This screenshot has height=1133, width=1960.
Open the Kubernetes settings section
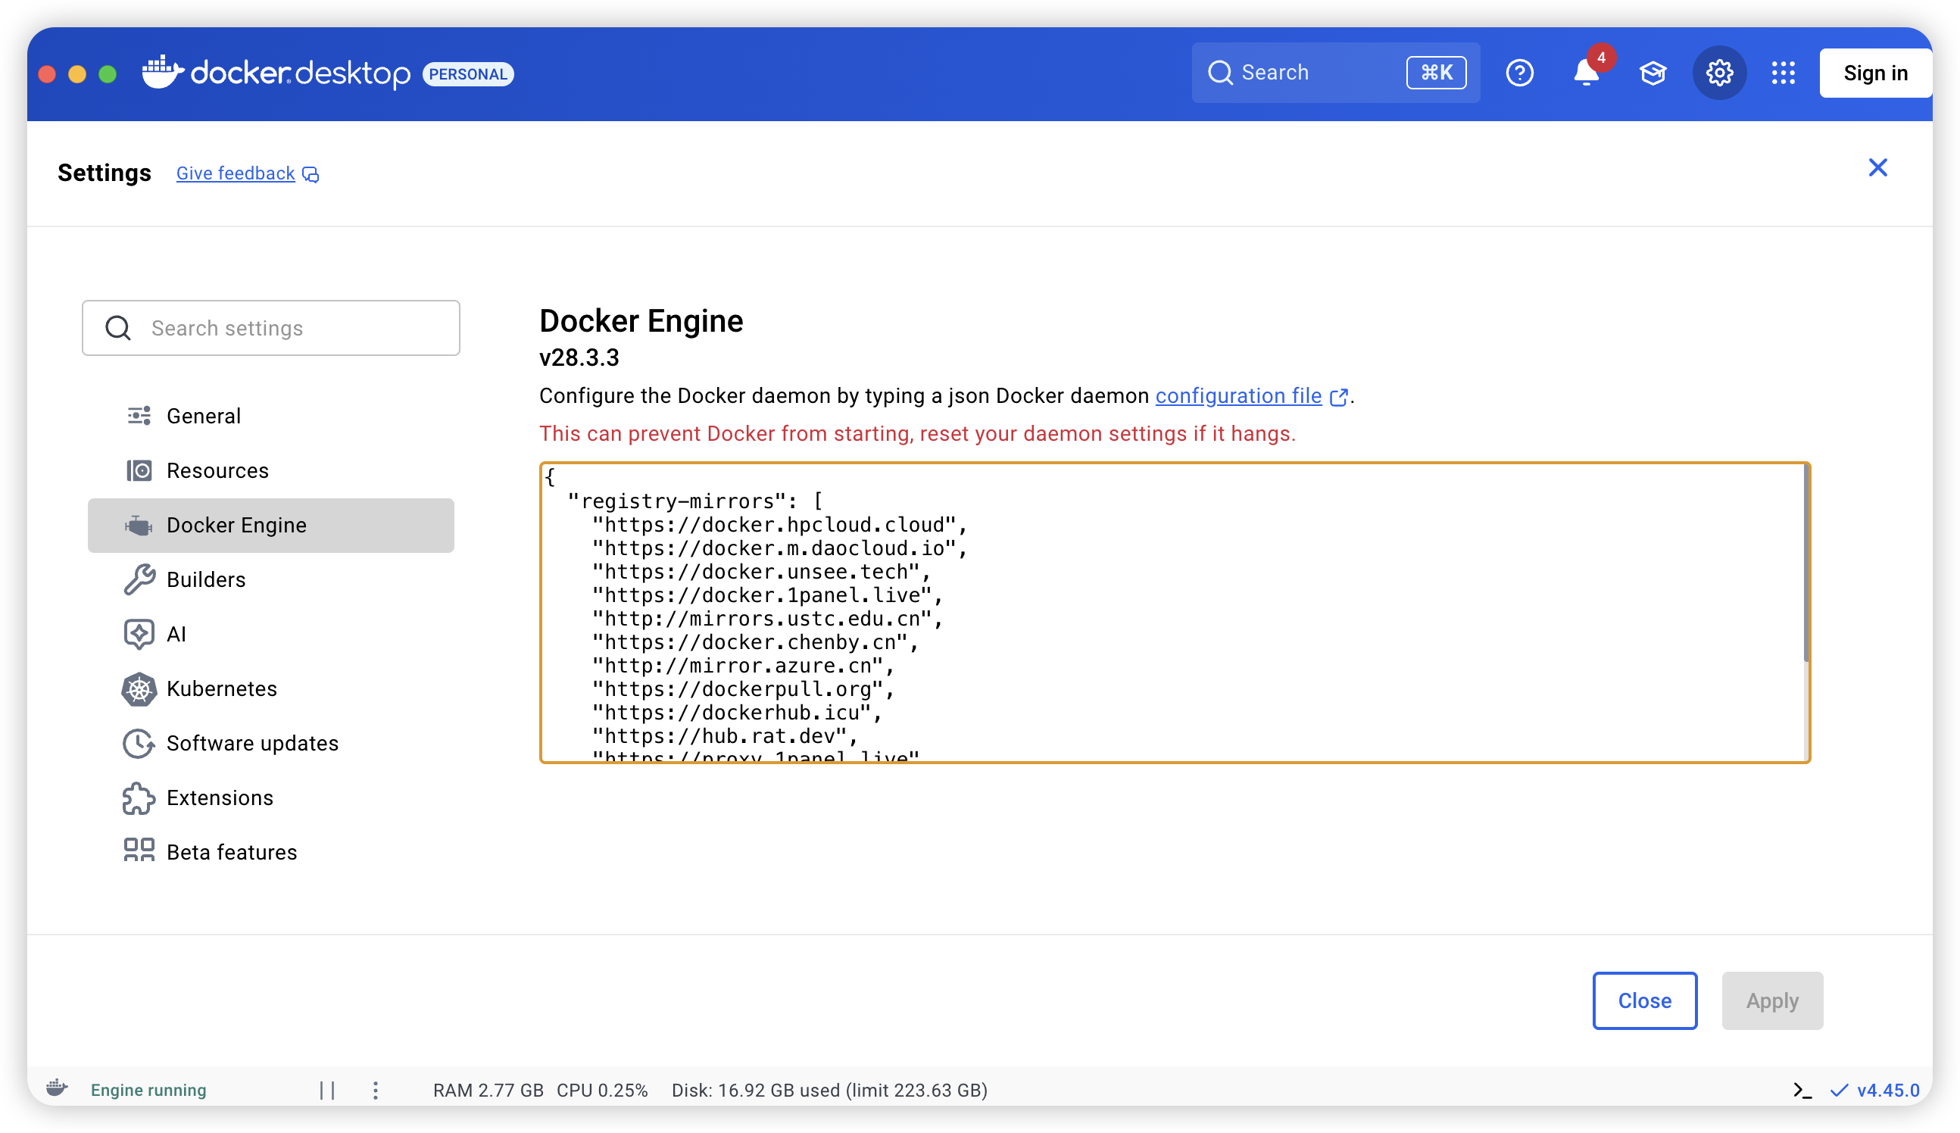tap(222, 689)
